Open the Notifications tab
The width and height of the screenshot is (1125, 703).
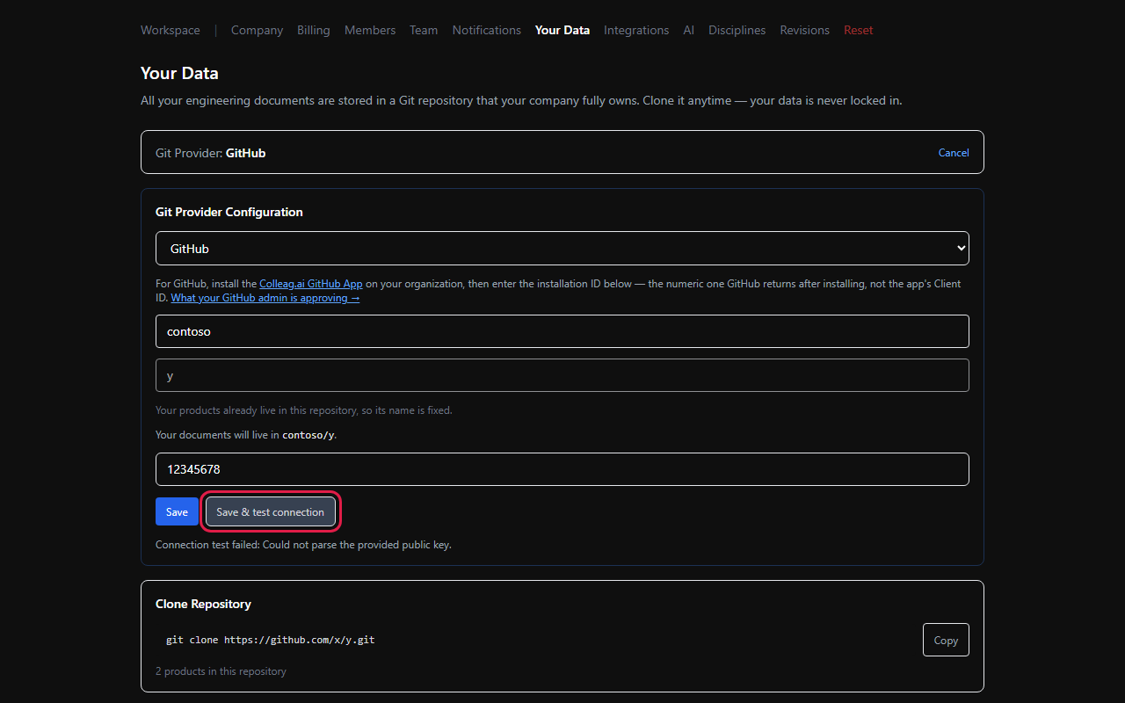tap(487, 30)
